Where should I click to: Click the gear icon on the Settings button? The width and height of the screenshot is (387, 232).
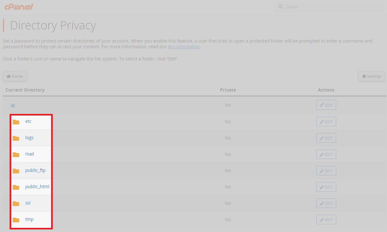click(364, 76)
